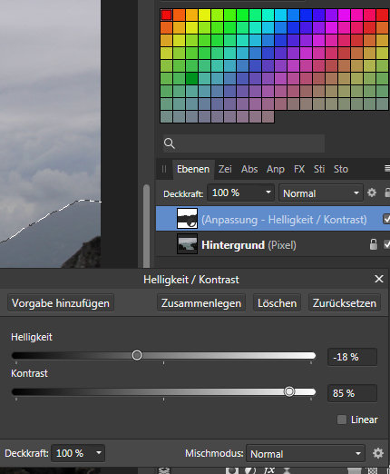Open the Ebenen panel options menu icon
This screenshot has width=390, height=474.
pos(387,168)
